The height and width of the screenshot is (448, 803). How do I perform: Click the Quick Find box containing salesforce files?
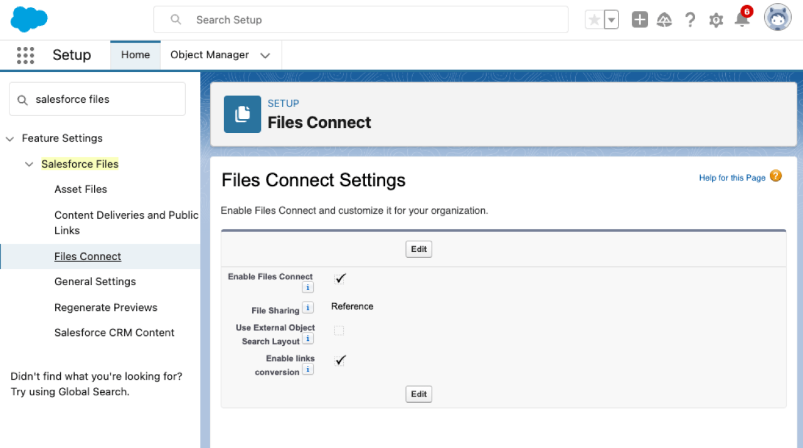click(x=97, y=99)
